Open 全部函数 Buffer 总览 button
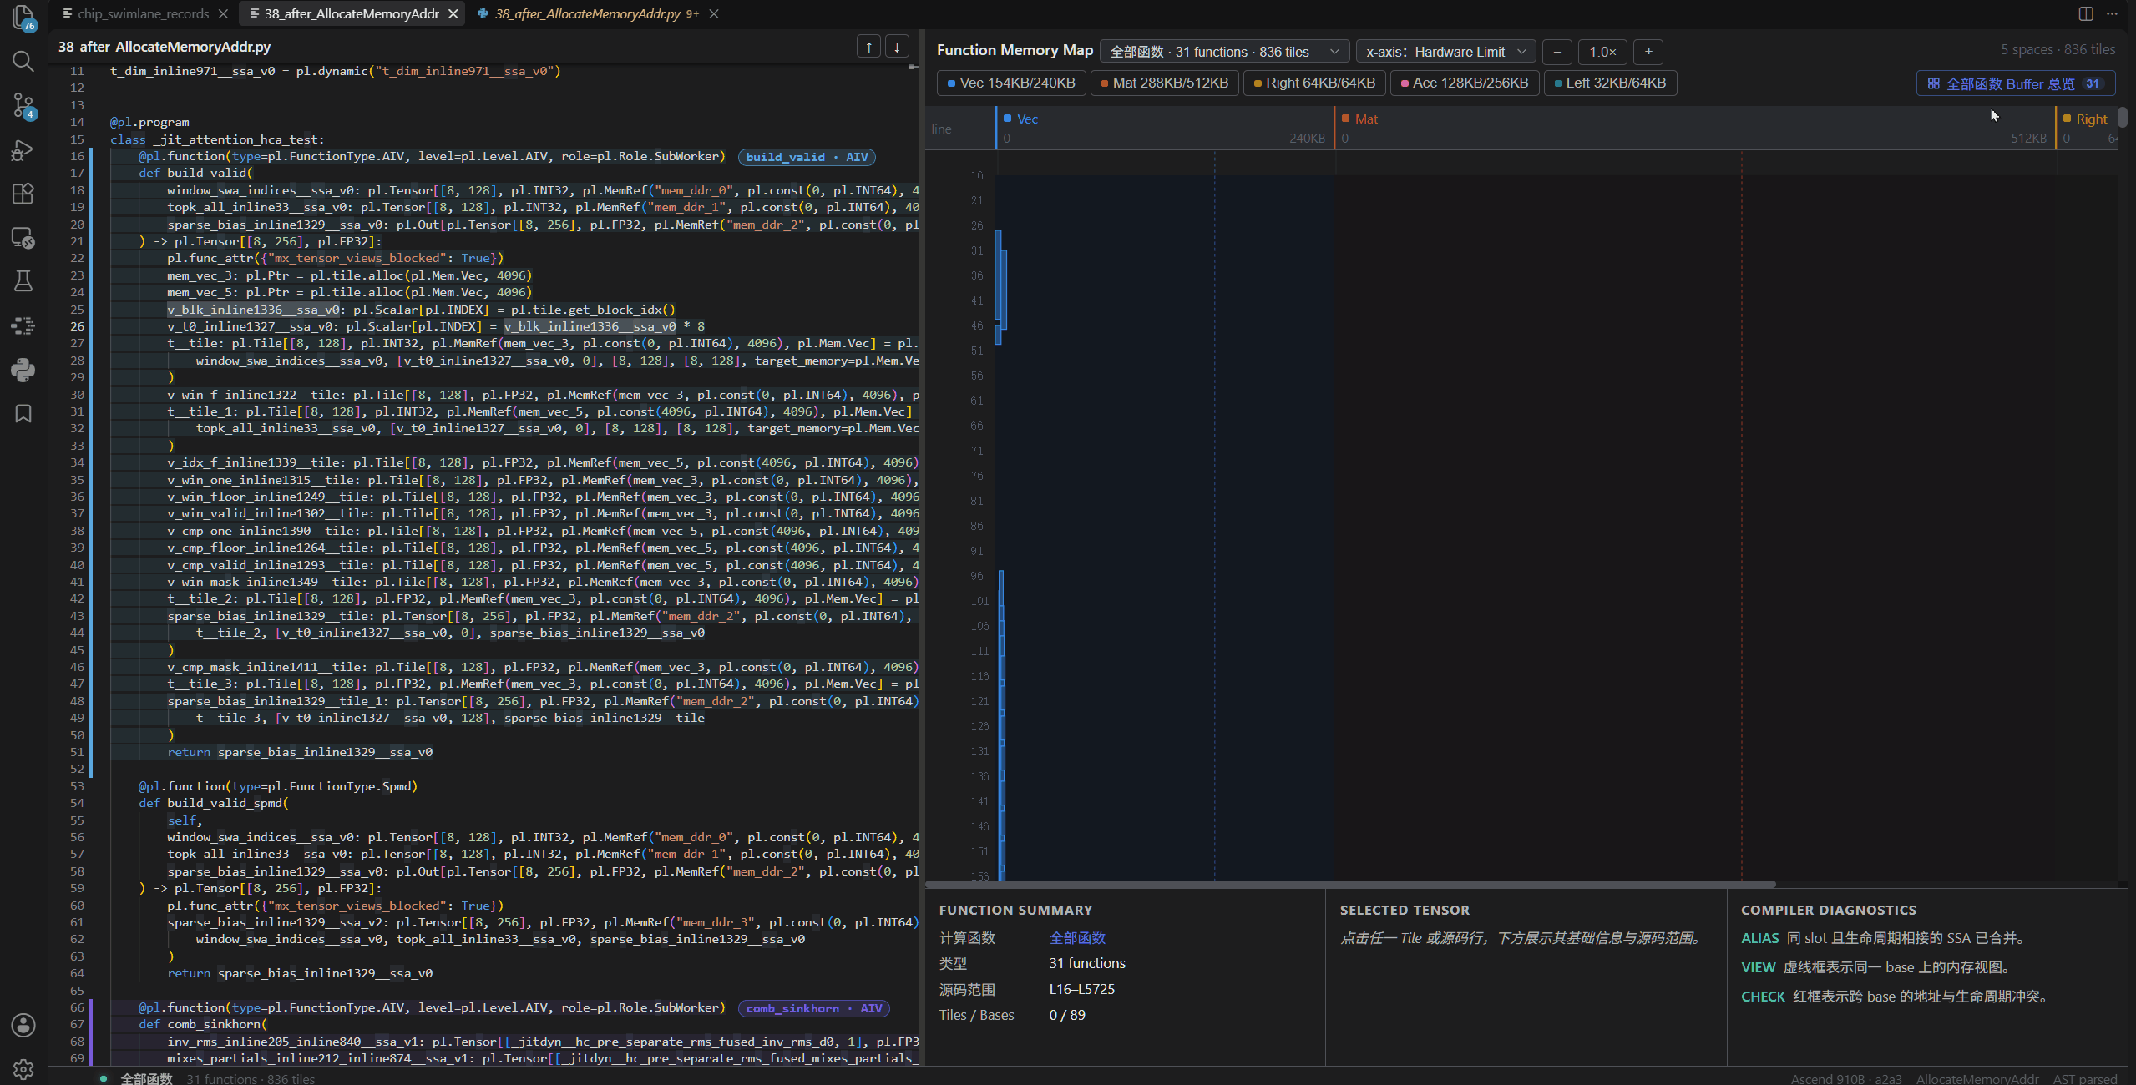The width and height of the screenshot is (2136, 1085). pyautogui.click(x=2015, y=83)
